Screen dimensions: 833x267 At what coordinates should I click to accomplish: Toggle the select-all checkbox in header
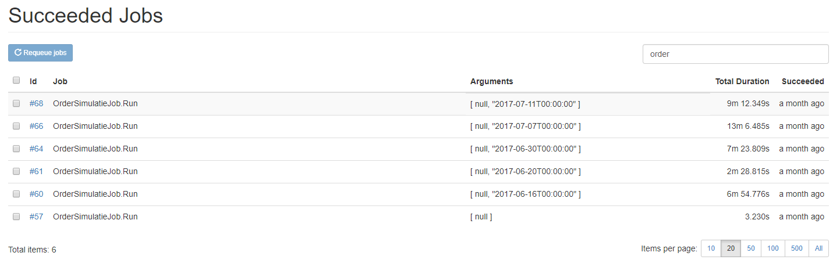[x=16, y=81]
